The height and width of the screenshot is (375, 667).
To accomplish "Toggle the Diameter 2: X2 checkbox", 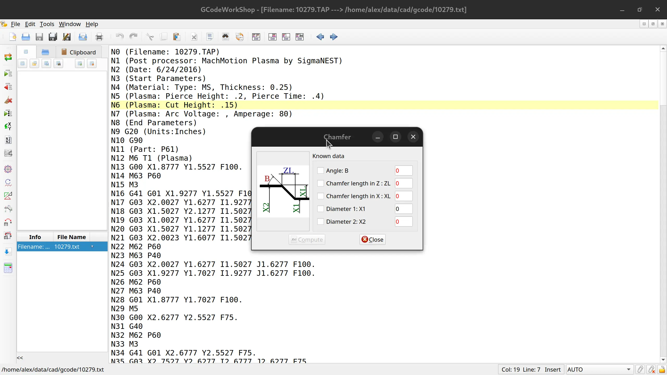I will pyautogui.click(x=320, y=222).
